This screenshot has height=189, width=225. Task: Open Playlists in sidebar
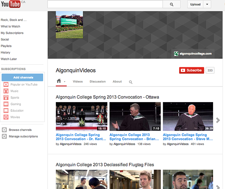click(6, 46)
